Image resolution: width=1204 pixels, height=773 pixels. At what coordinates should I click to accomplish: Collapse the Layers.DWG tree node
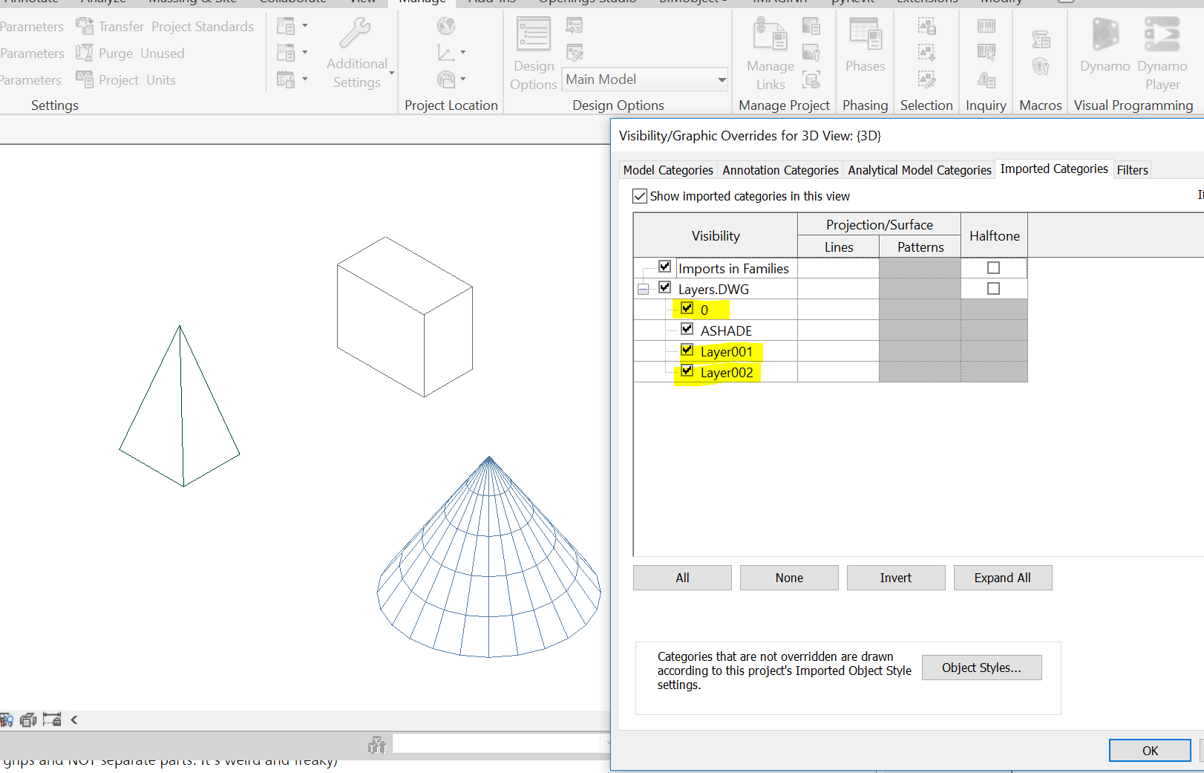(x=643, y=288)
